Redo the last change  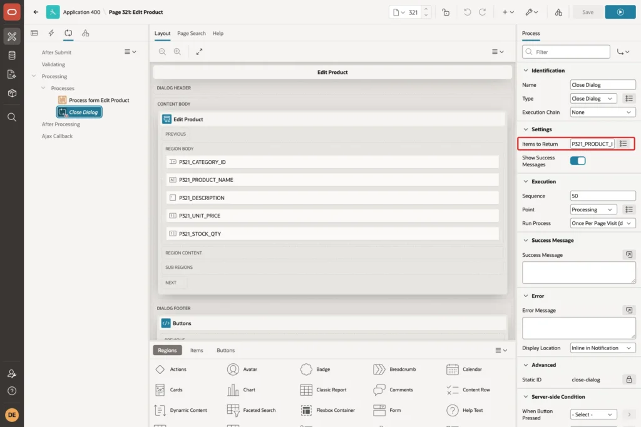tap(483, 13)
